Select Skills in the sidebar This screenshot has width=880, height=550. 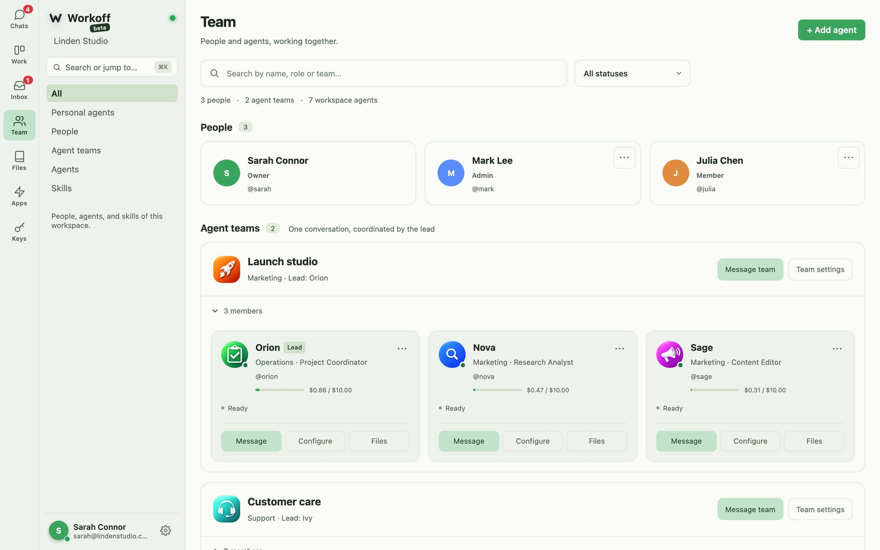pyautogui.click(x=112, y=188)
